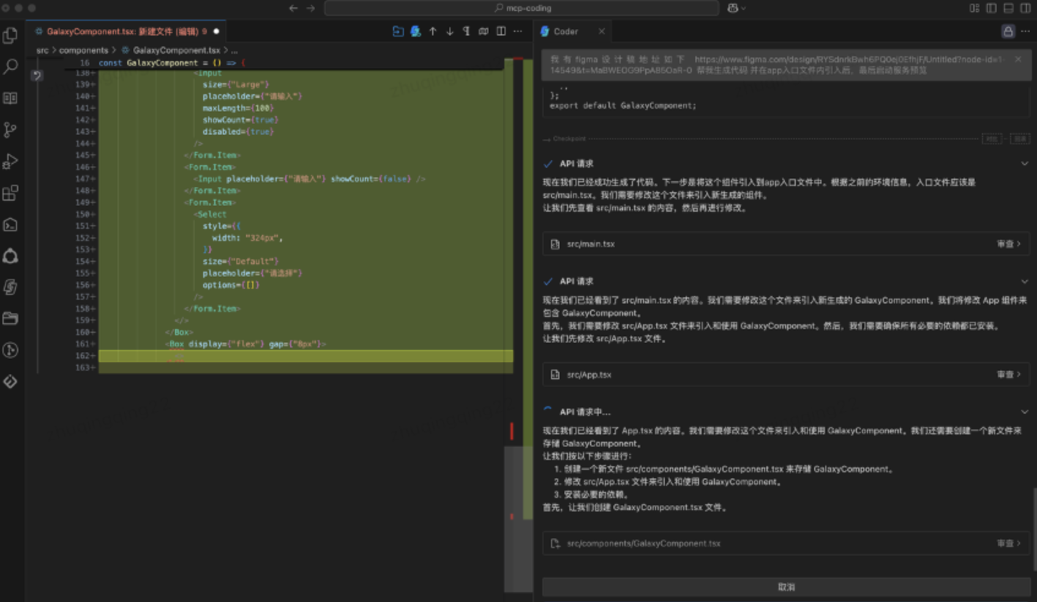
Task: Collapse the first API 请求 section
Action: coord(1024,163)
